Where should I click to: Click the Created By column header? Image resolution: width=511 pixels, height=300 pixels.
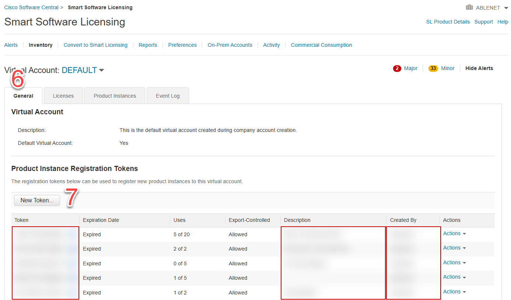pyautogui.click(x=403, y=220)
